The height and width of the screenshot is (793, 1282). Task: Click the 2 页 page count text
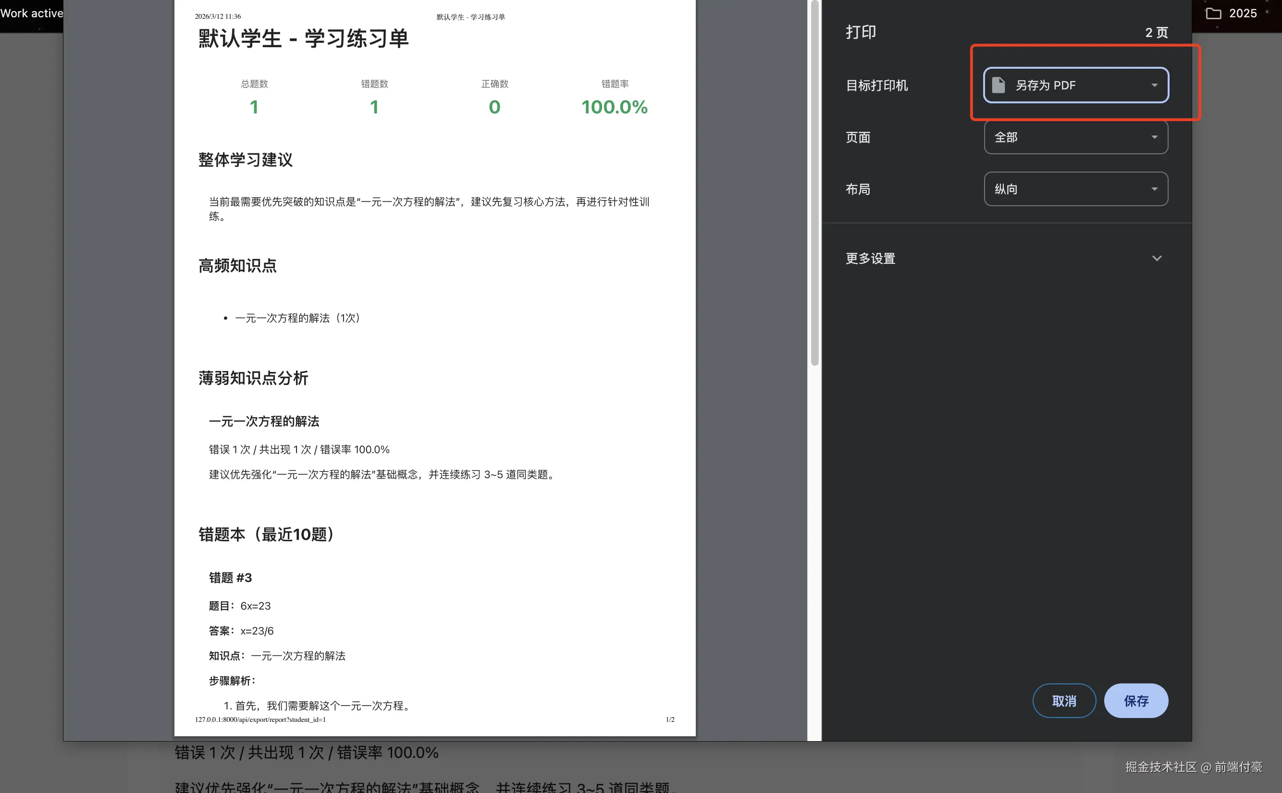pyautogui.click(x=1156, y=33)
